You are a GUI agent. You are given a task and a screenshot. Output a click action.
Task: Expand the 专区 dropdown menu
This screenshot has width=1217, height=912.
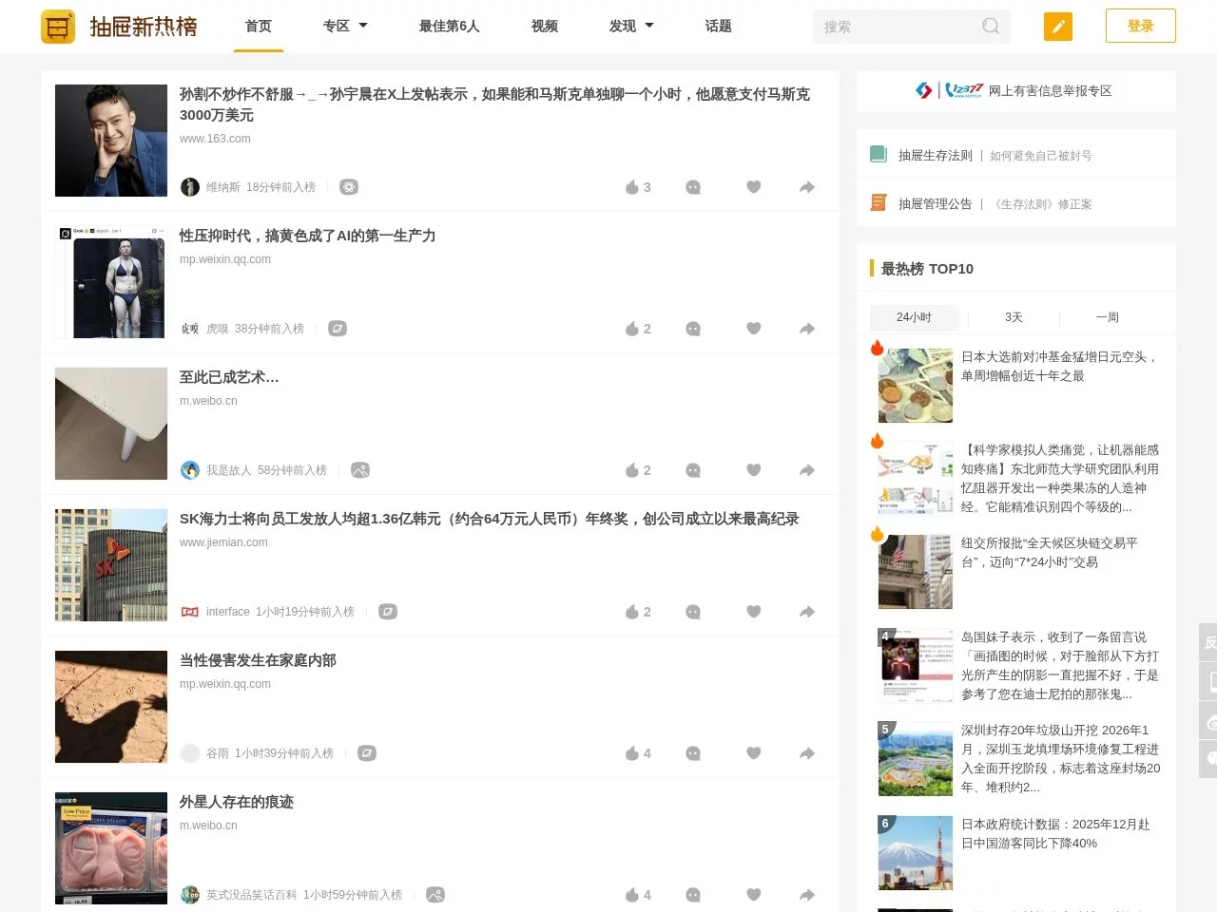pyautogui.click(x=344, y=26)
